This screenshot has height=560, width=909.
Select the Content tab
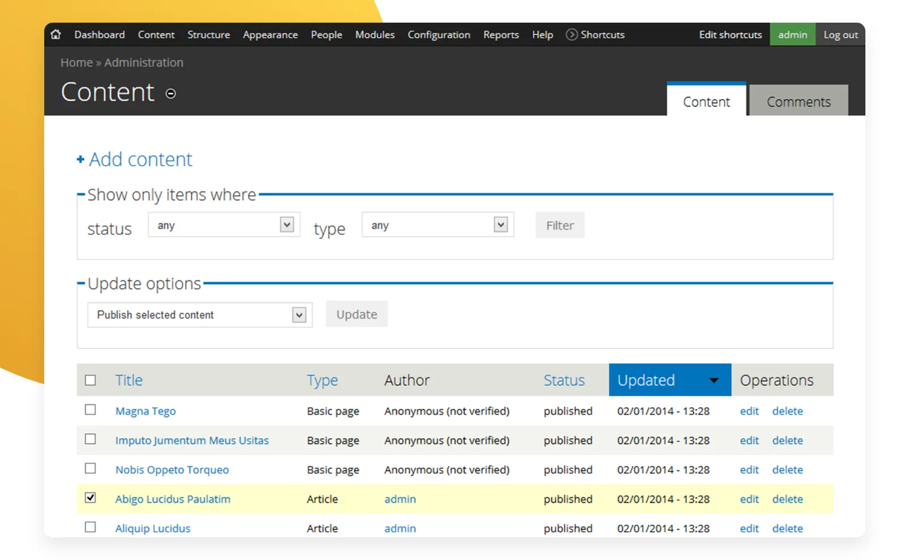[x=706, y=100]
